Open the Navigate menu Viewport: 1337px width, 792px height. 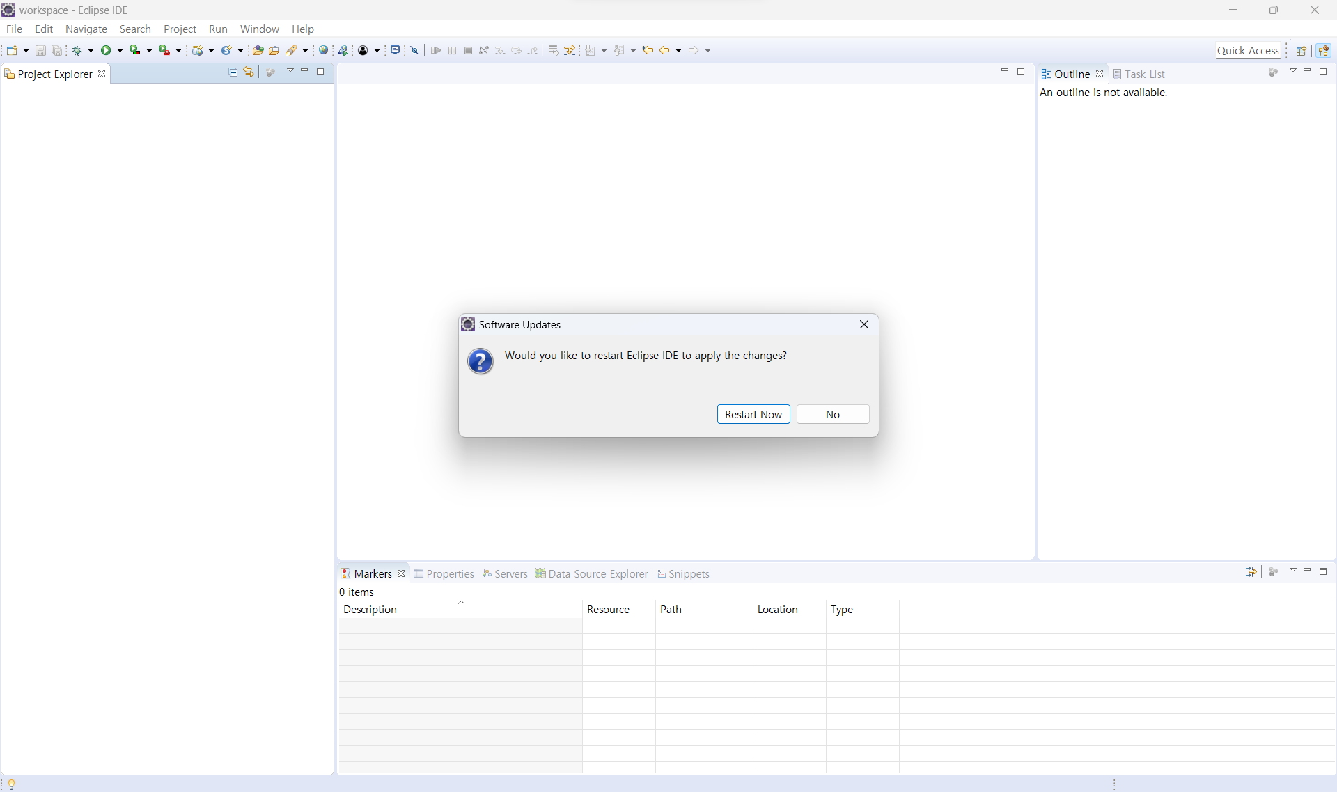[x=86, y=29]
